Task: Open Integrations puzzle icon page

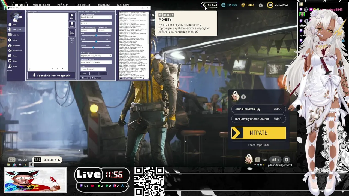Action: [x=16, y=45]
